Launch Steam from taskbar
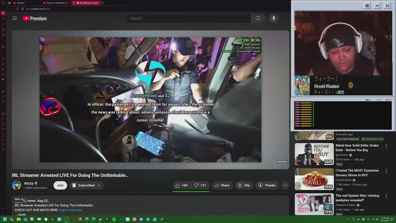 [100, 219]
